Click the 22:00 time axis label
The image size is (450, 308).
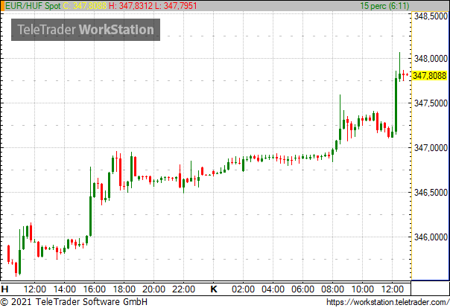[x=184, y=289]
